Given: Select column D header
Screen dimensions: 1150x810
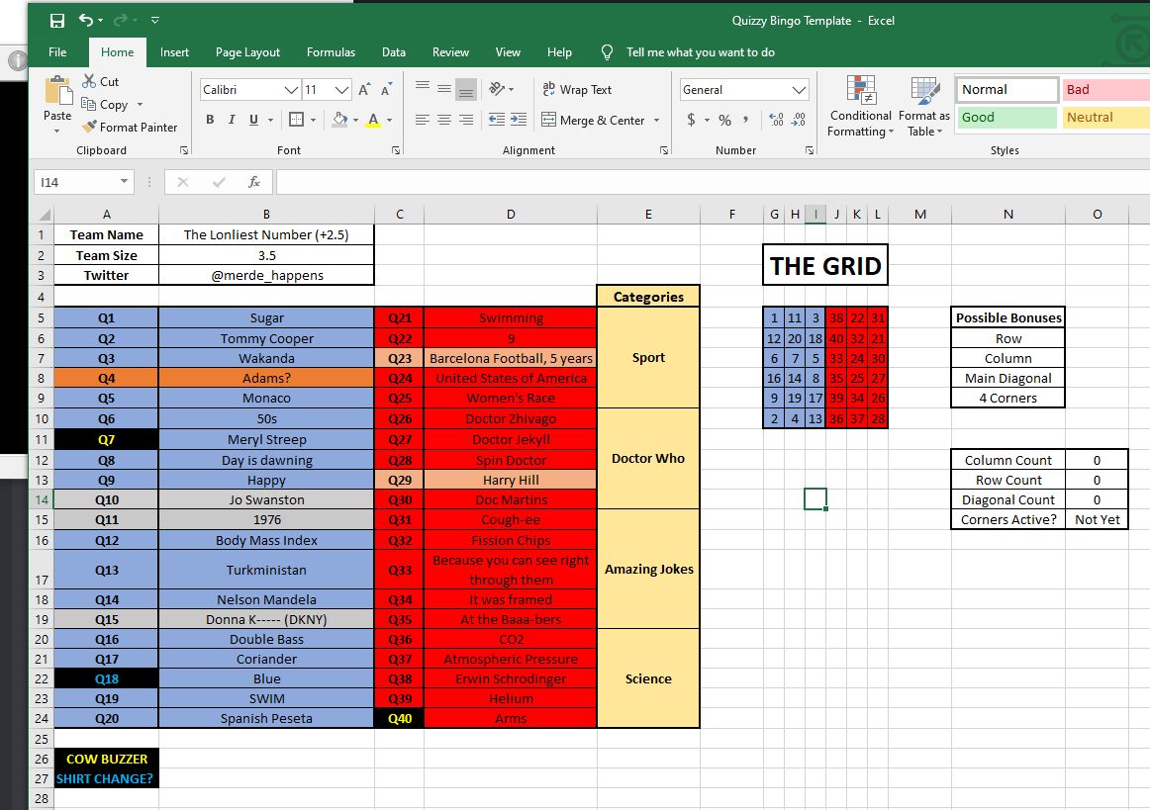Looking at the screenshot, I should [x=511, y=214].
